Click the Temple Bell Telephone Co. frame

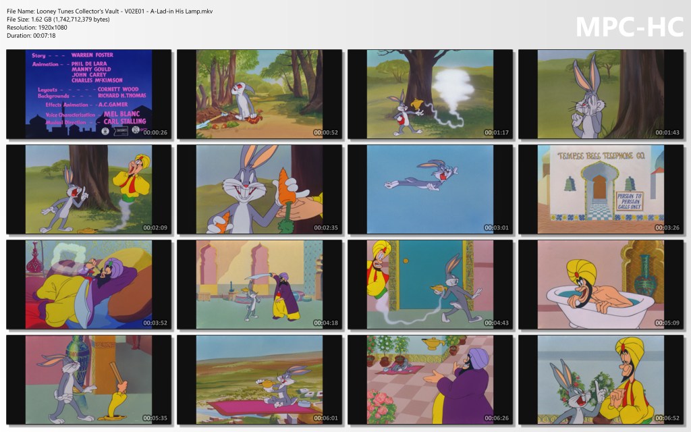601,189
